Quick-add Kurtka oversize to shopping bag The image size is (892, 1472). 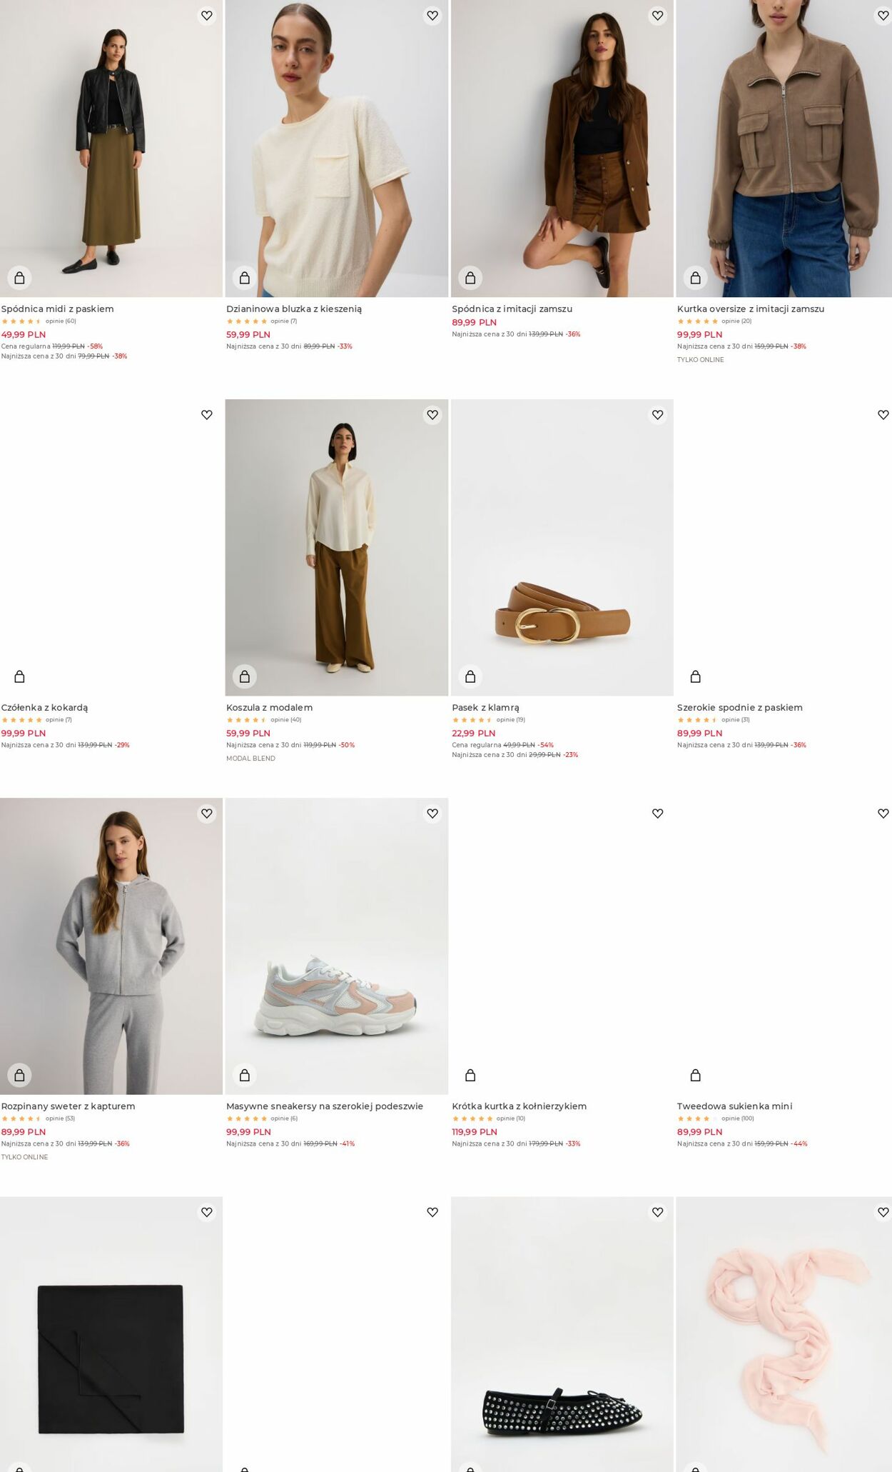[696, 277]
